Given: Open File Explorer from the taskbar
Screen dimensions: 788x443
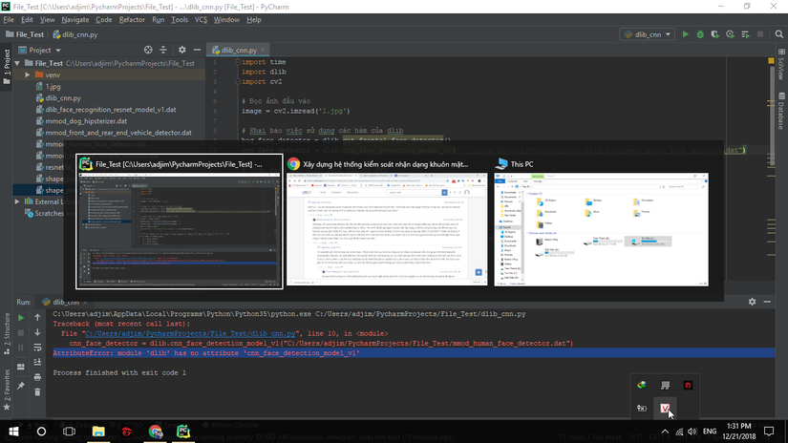Looking at the screenshot, I should (x=98, y=432).
